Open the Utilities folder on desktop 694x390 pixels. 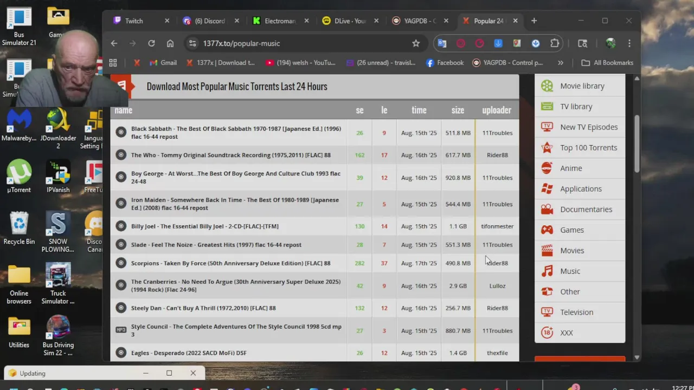[19, 333]
